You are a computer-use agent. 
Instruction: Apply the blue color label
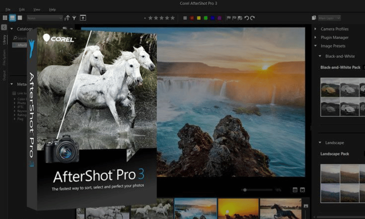[x=212, y=18]
